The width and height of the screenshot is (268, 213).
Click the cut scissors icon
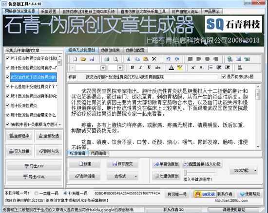tap(129, 59)
